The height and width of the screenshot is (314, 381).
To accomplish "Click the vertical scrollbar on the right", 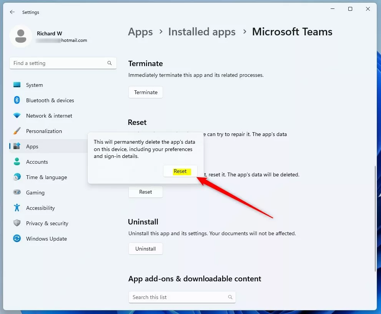I will tap(375, 219).
